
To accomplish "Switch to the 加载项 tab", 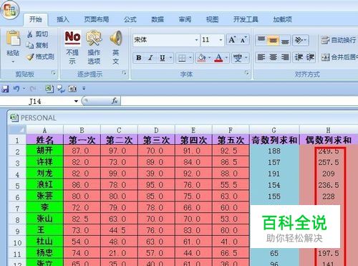I will (x=283, y=19).
